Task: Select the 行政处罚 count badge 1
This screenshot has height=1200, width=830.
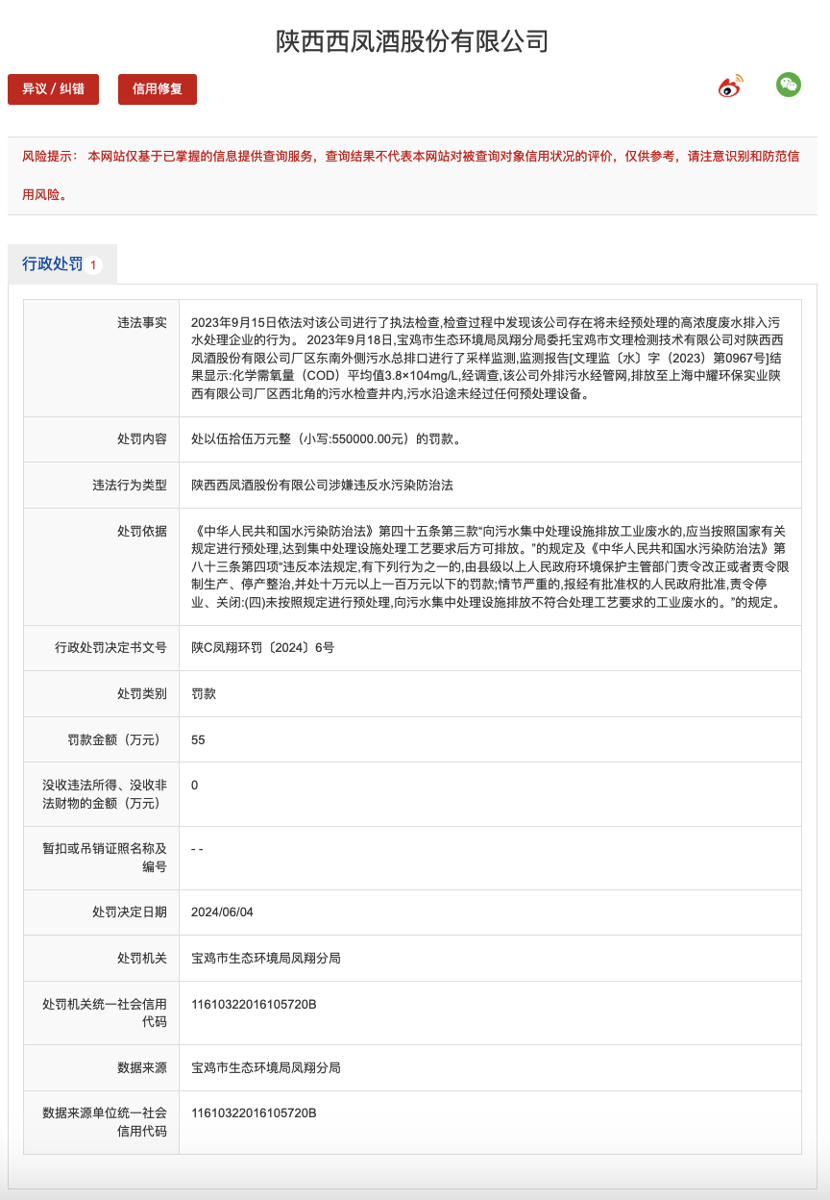Action: point(93,264)
